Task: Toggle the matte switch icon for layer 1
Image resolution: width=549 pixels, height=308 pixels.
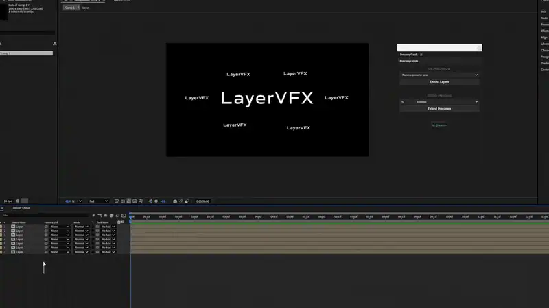Action: 97,227
